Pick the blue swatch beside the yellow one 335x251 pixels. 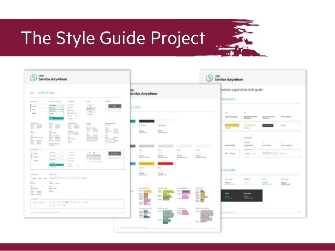(133, 163)
